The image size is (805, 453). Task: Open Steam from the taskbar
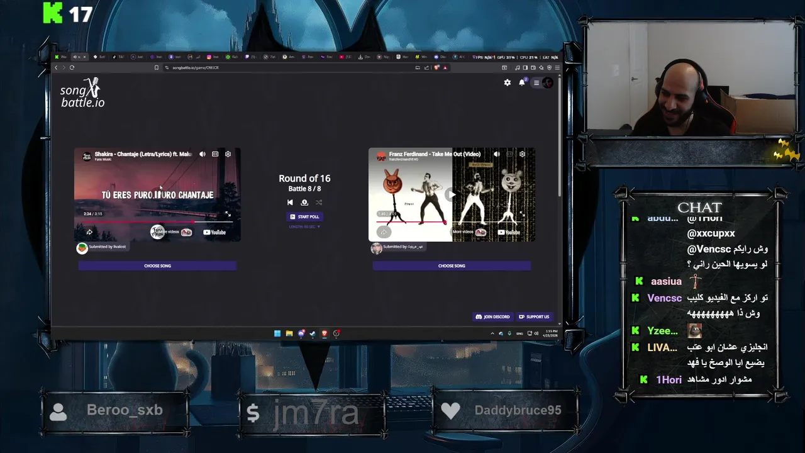pyautogui.click(x=313, y=333)
